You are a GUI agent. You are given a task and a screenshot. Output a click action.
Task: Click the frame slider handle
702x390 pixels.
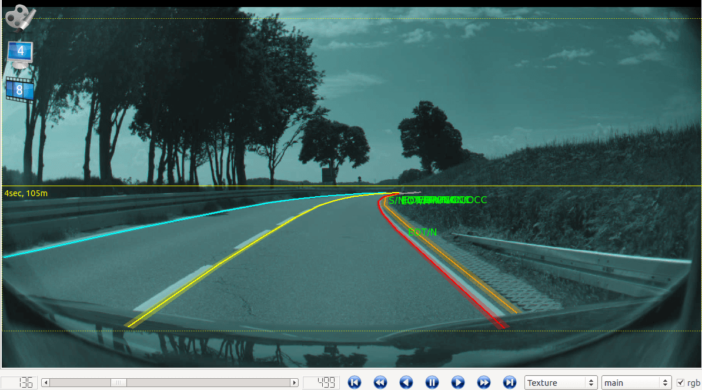pyautogui.click(x=119, y=382)
